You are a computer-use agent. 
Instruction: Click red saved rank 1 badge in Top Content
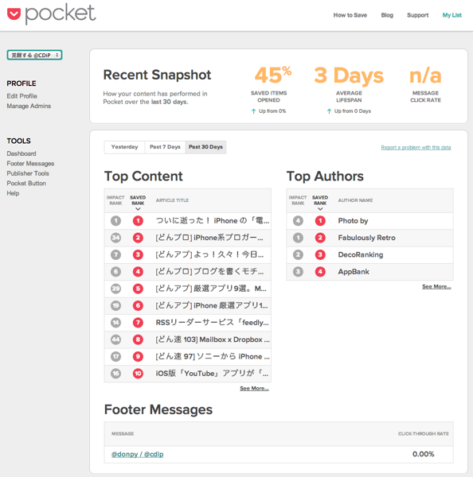tap(138, 221)
